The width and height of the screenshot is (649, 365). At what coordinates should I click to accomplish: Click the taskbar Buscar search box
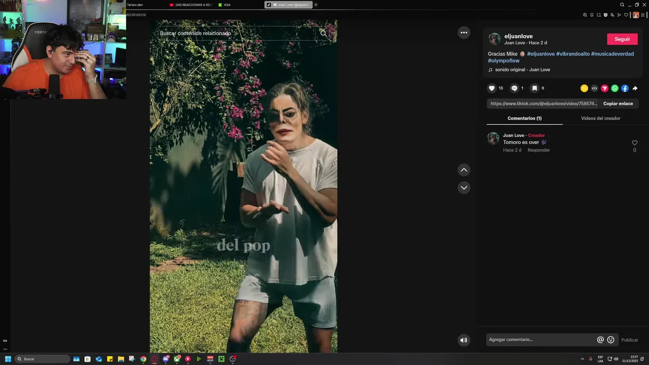42,359
